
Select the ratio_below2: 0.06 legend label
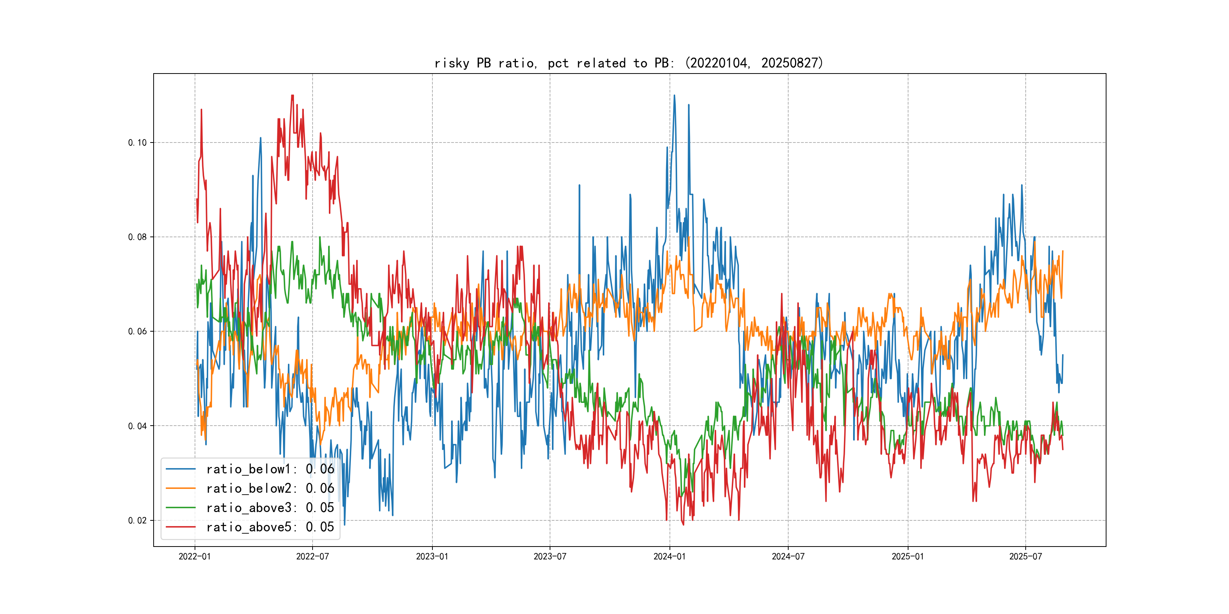pos(270,488)
